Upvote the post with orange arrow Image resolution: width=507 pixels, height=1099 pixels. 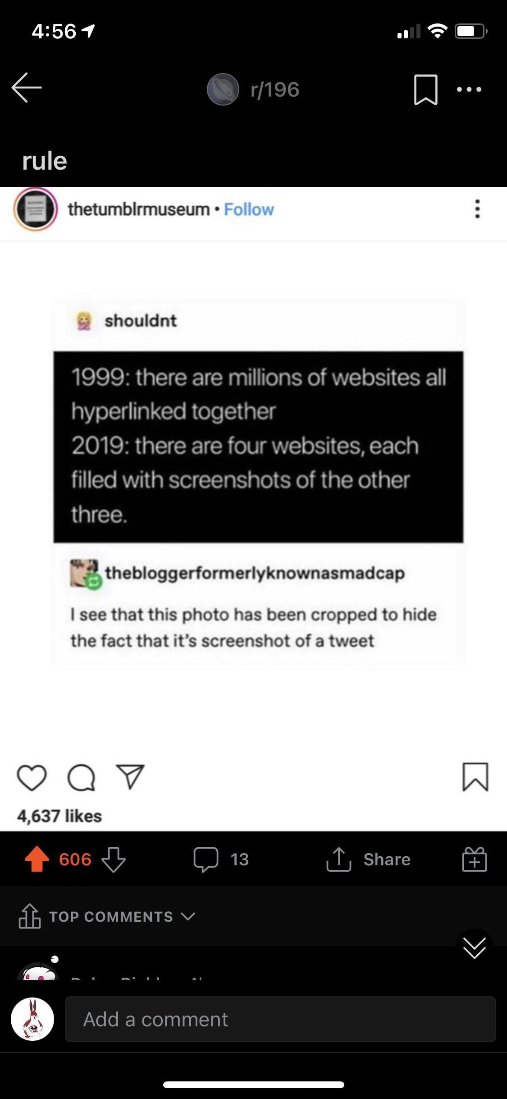point(37,859)
